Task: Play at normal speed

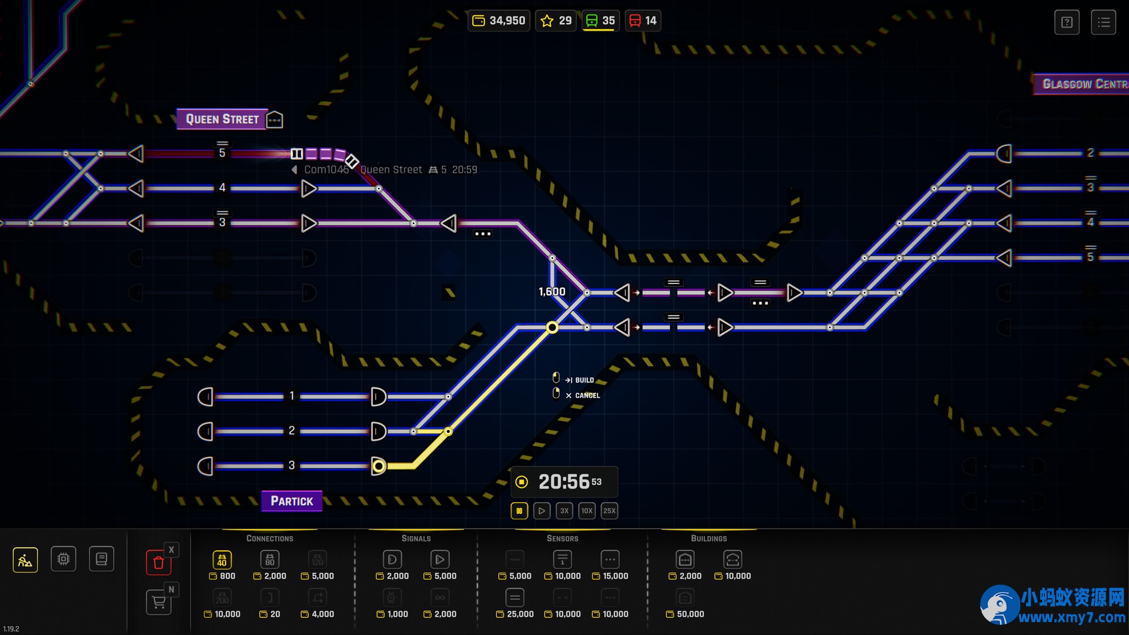Action: coord(542,511)
